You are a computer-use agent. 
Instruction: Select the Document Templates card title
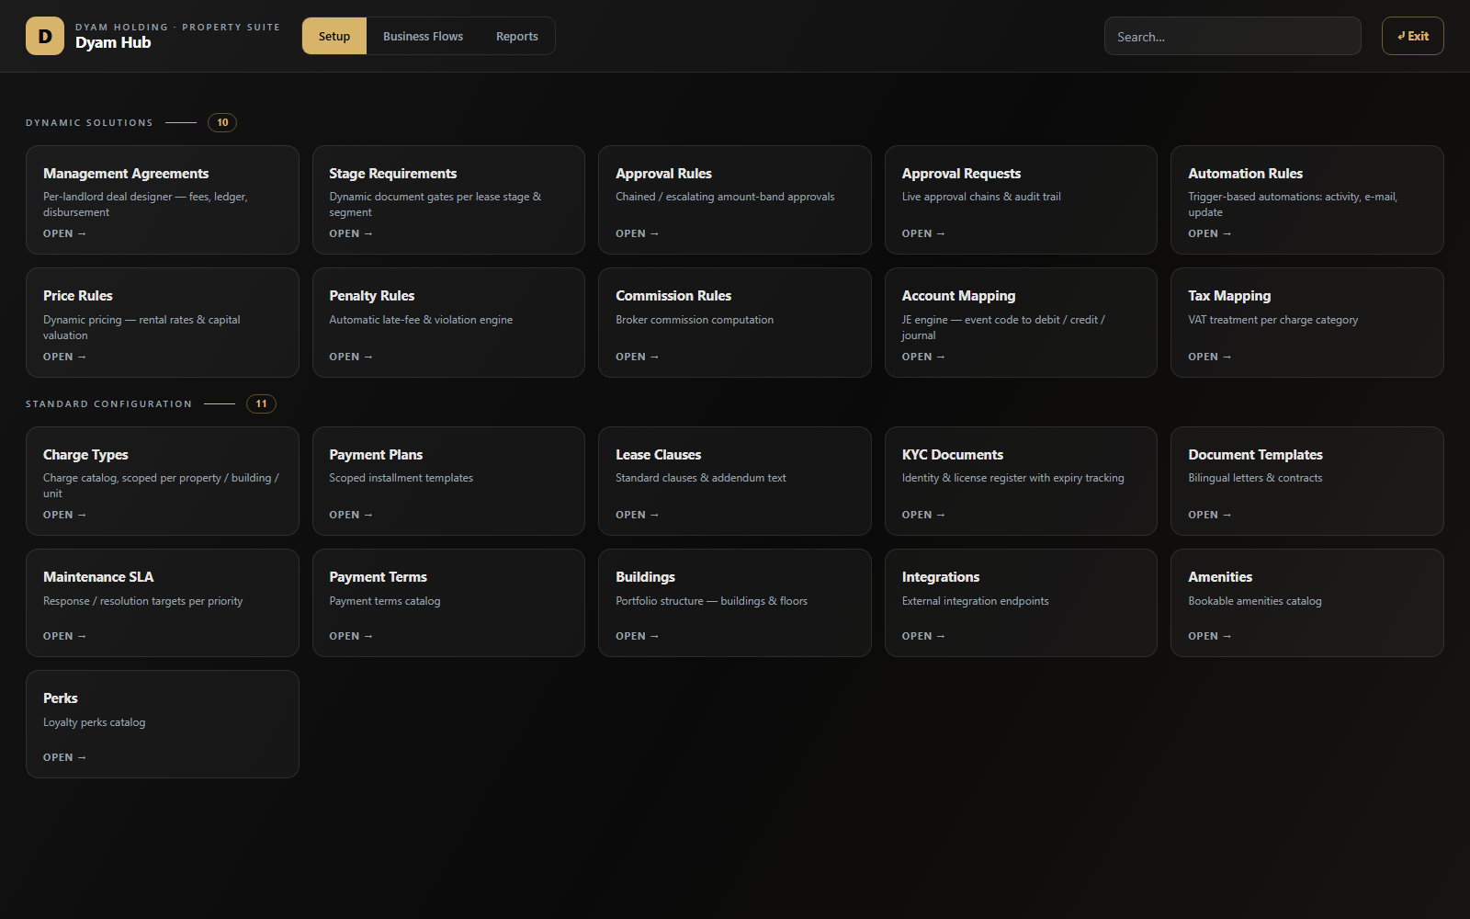(1255, 455)
